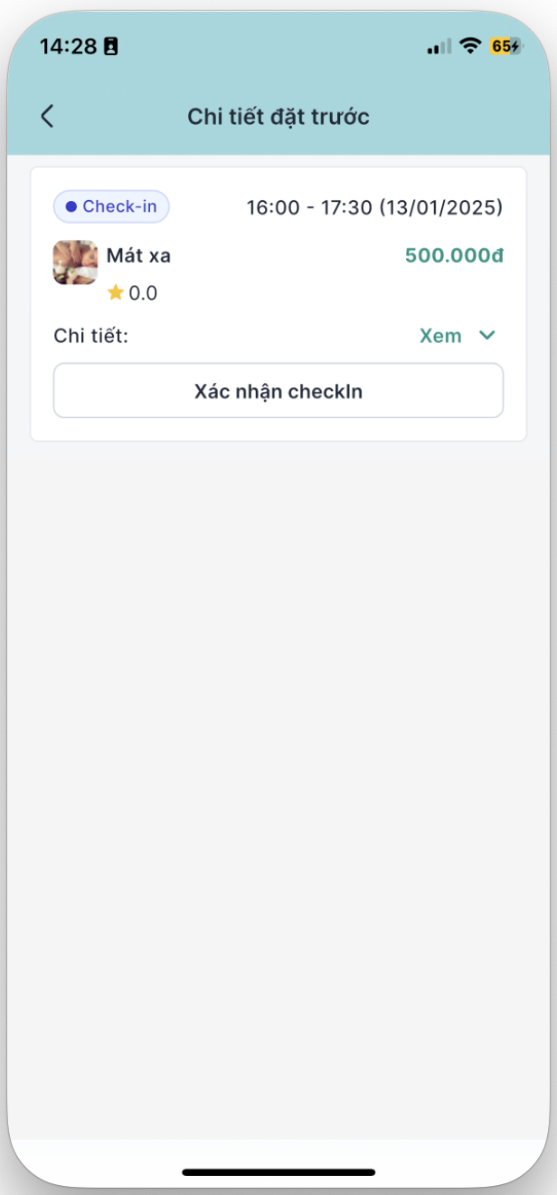Expand details with the green chevron

pos(487,336)
